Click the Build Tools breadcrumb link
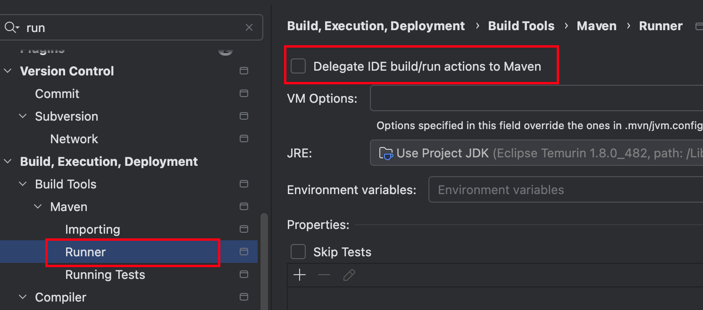The width and height of the screenshot is (703, 310). click(x=521, y=26)
